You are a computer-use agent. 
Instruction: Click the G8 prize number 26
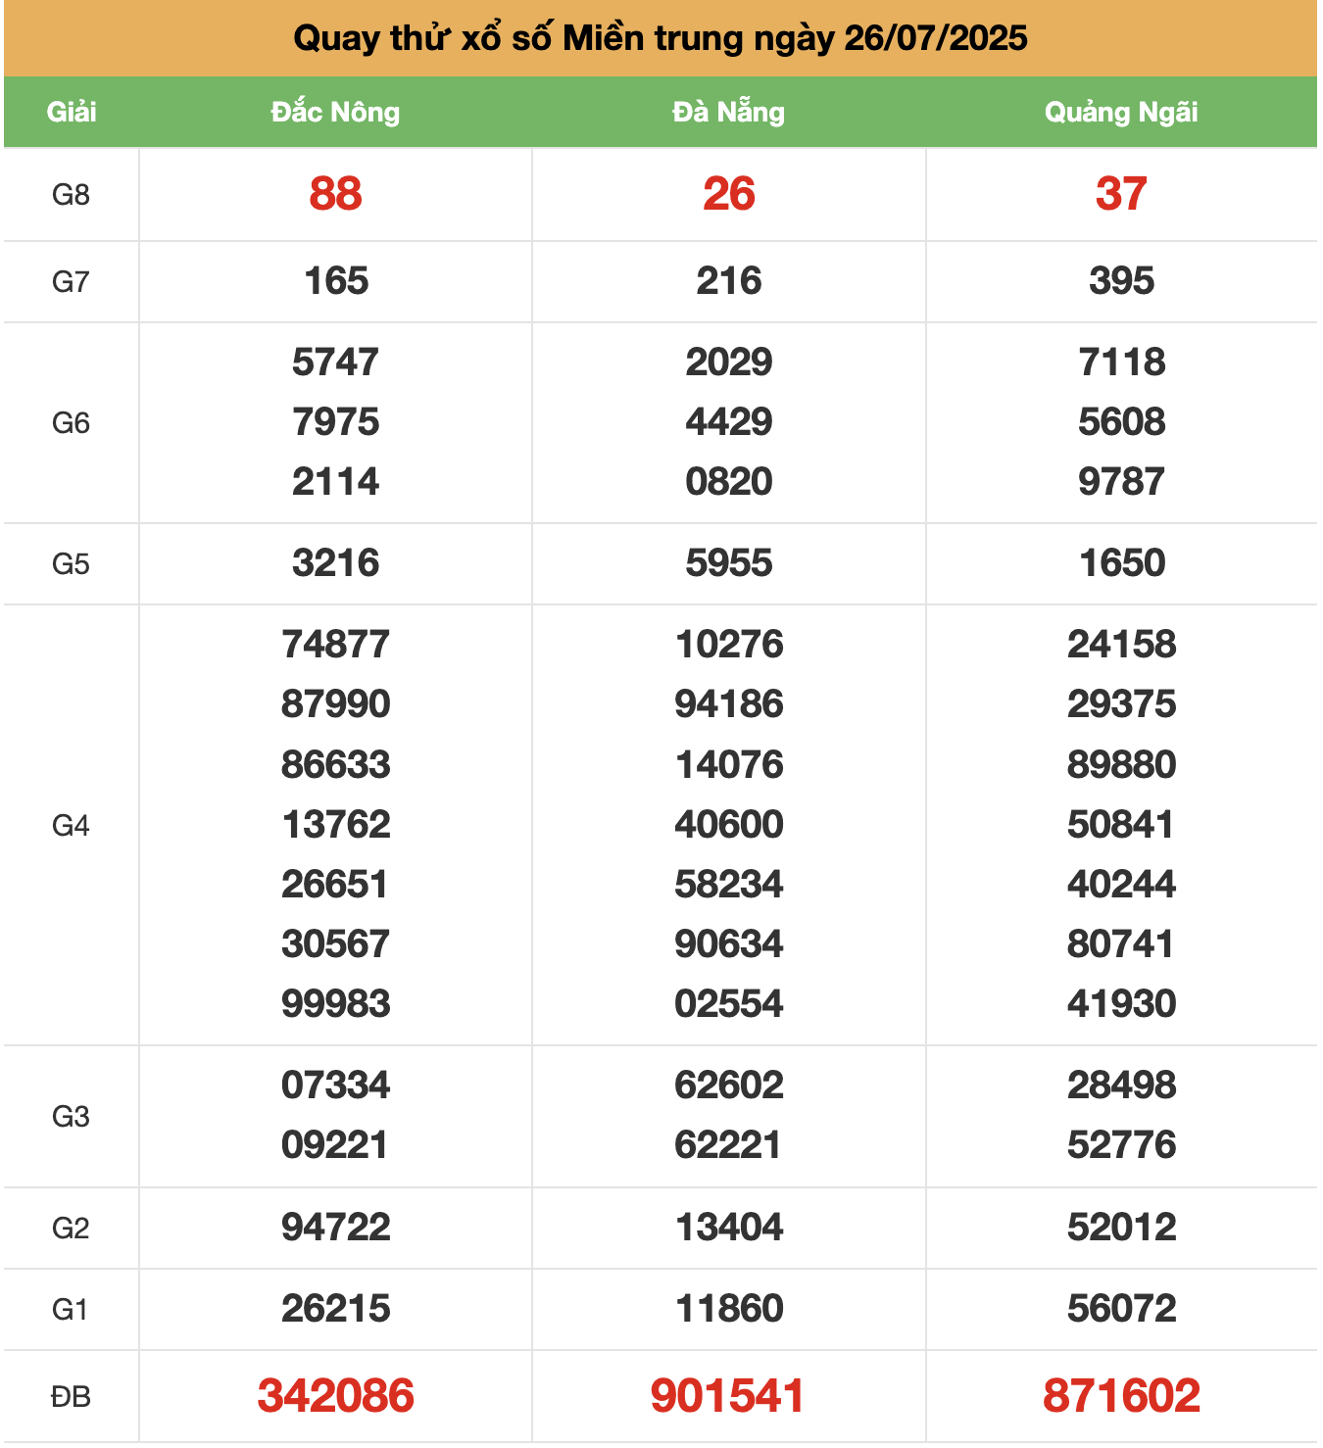728,194
